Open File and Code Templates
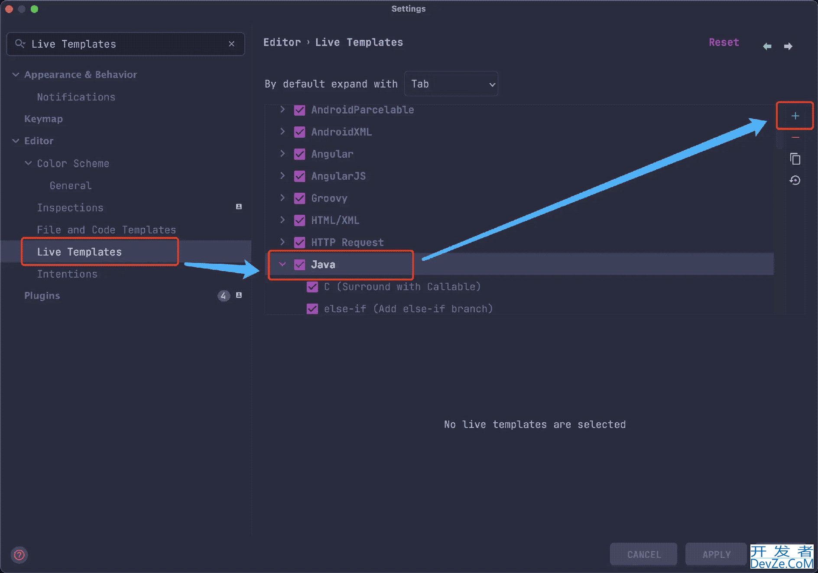The height and width of the screenshot is (573, 818). pyautogui.click(x=107, y=230)
